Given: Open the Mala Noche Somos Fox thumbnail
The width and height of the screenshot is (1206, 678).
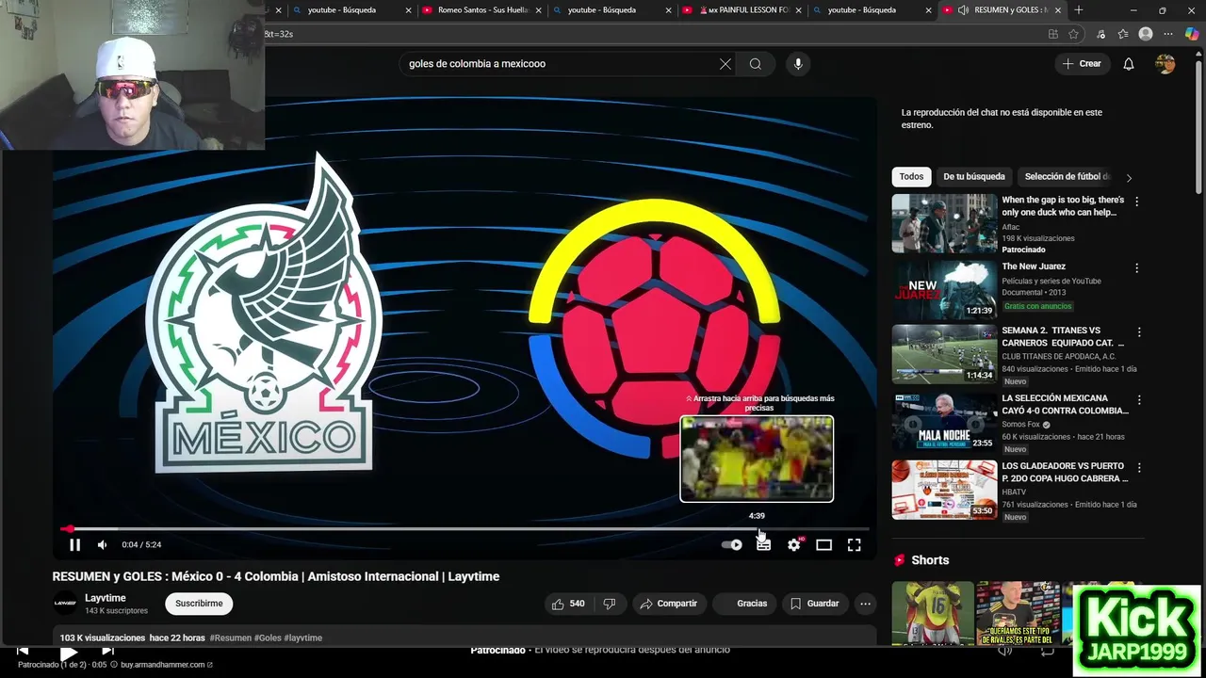Looking at the screenshot, I should click(x=944, y=422).
